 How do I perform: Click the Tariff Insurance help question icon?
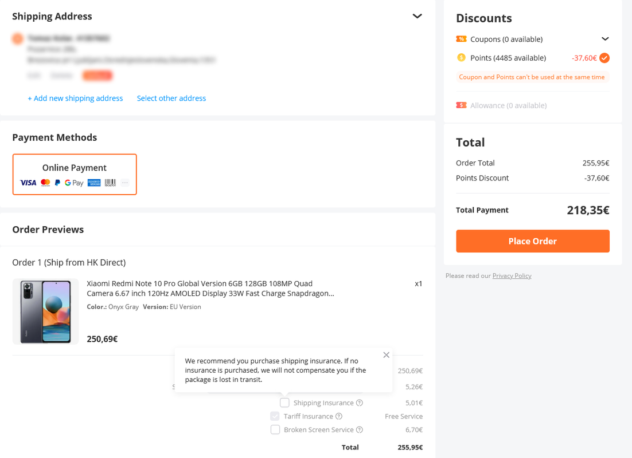339,416
